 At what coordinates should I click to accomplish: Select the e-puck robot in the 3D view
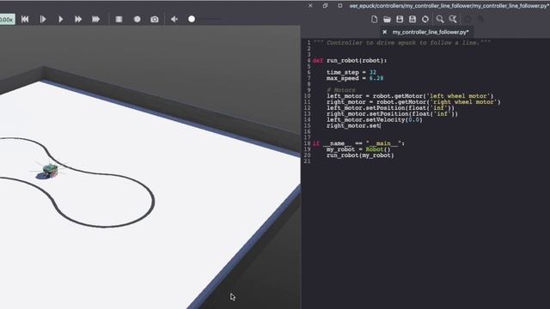[50, 170]
